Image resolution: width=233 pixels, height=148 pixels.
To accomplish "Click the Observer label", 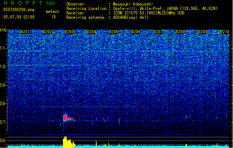I will 75,4.
